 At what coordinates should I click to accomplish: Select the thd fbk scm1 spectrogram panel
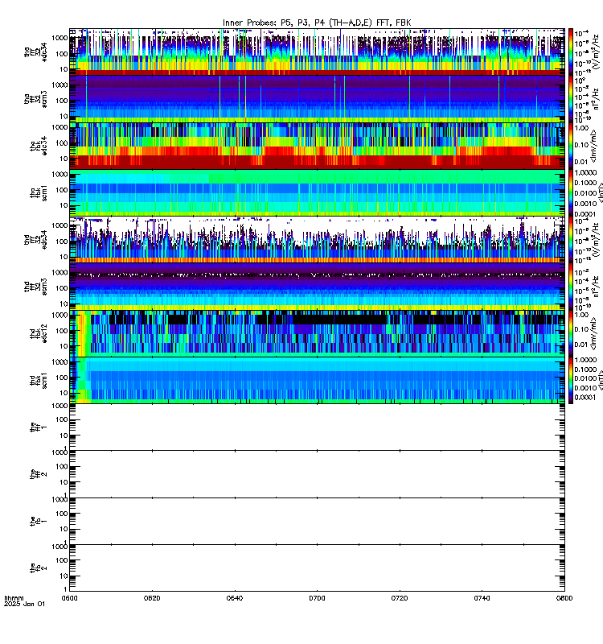tap(317, 380)
